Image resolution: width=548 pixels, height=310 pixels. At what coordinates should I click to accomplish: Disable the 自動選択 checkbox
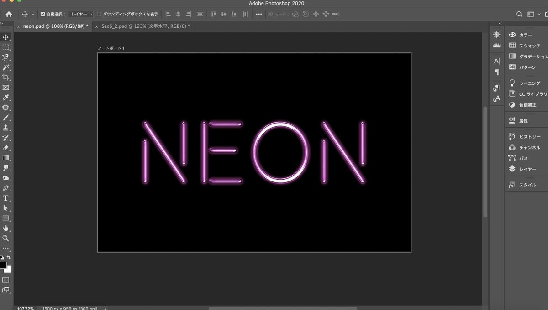click(x=42, y=14)
